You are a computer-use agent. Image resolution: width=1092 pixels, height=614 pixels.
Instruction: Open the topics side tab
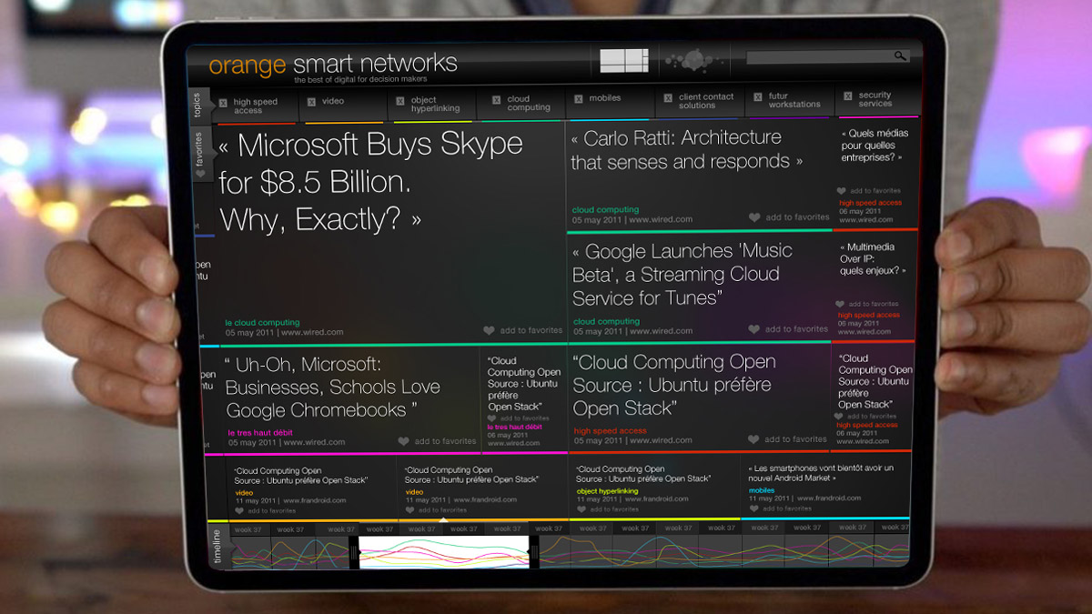coord(197,106)
